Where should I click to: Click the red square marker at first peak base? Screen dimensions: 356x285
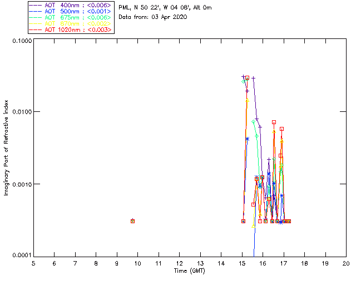tap(243, 221)
